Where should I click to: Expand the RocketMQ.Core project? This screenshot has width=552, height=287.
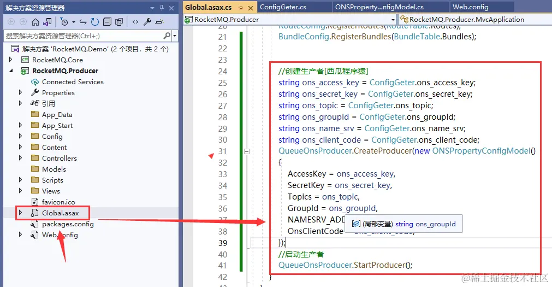click(x=10, y=60)
